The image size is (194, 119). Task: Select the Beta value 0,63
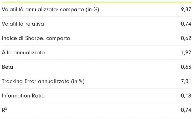tap(187, 67)
